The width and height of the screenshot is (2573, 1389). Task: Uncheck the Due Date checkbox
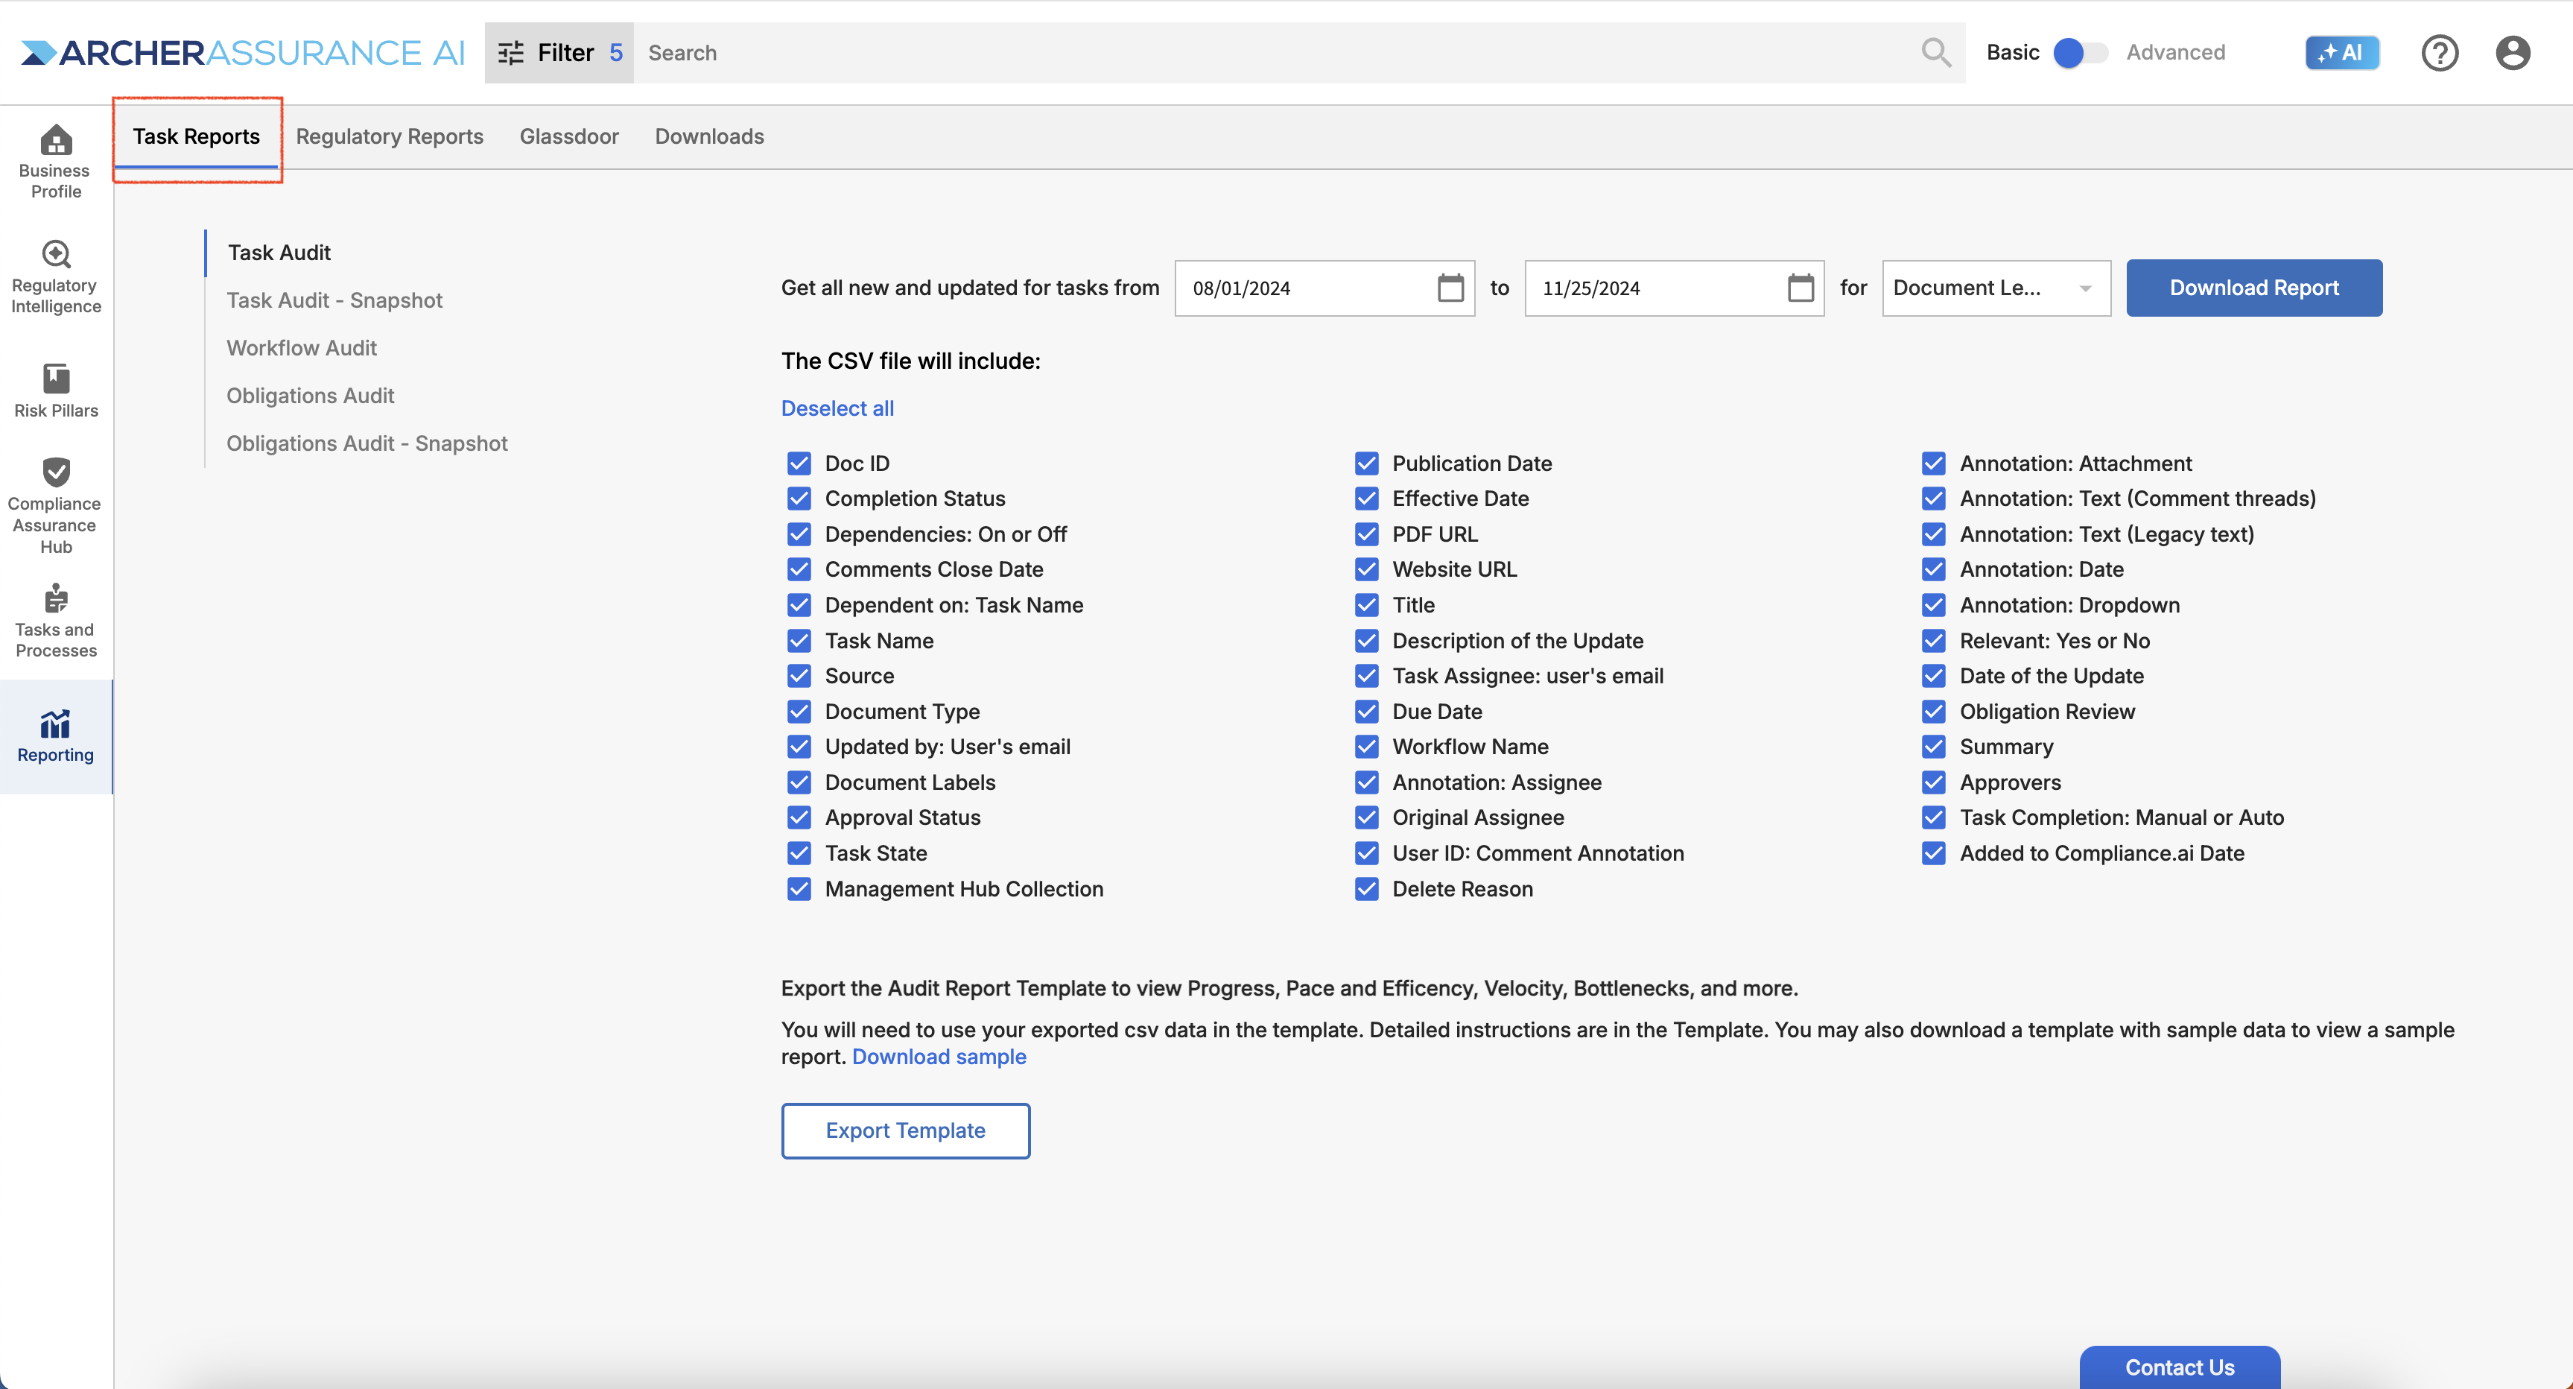(x=1366, y=712)
